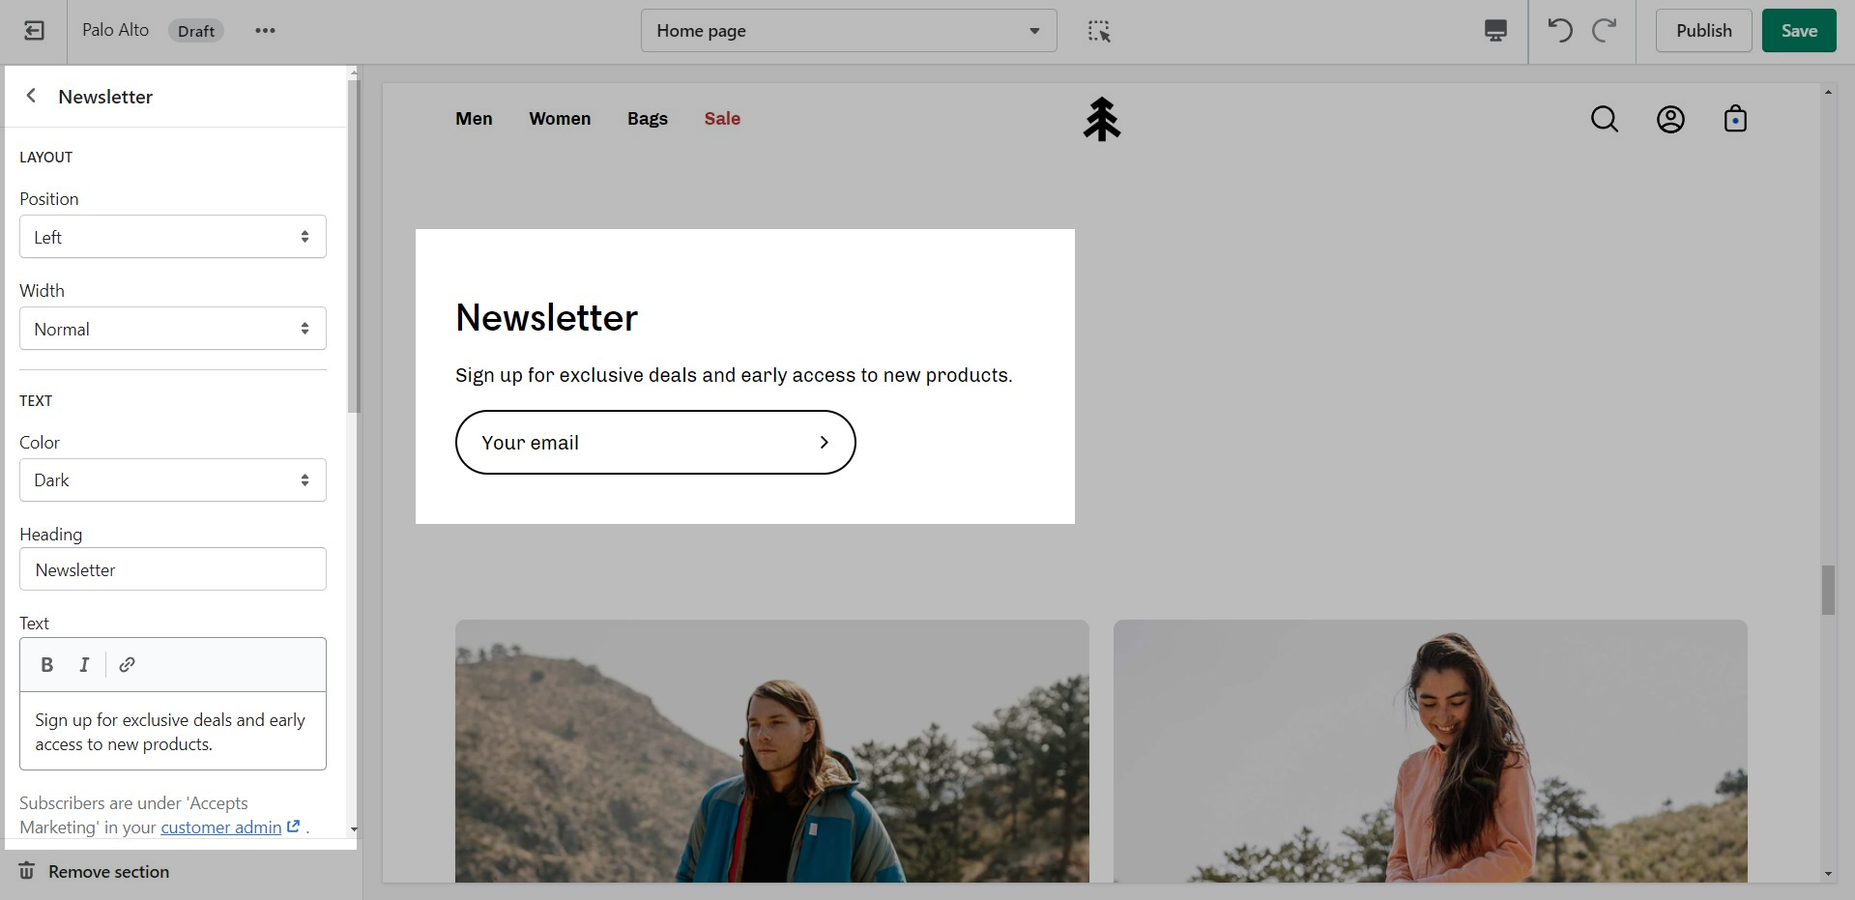Select the Women menu item in preview
The width and height of the screenshot is (1855, 900).
click(x=560, y=119)
